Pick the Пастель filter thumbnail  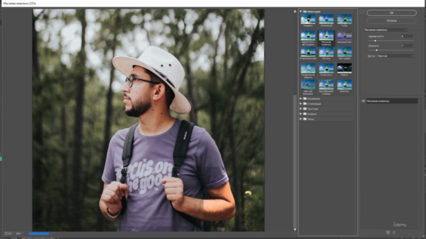[x=326, y=52]
